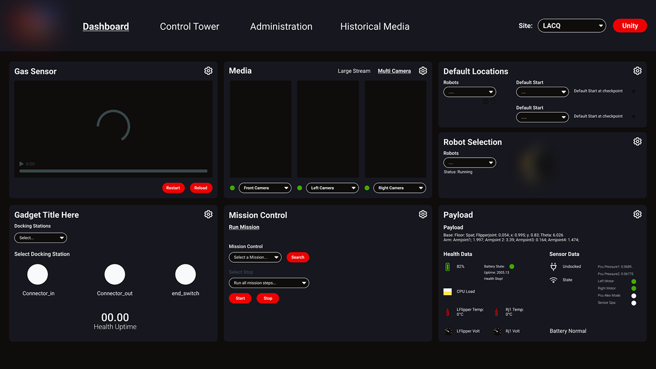This screenshot has width=656, height=369.
Task: Click Front Camera green status dot
Action: click(x=232, y=188)
